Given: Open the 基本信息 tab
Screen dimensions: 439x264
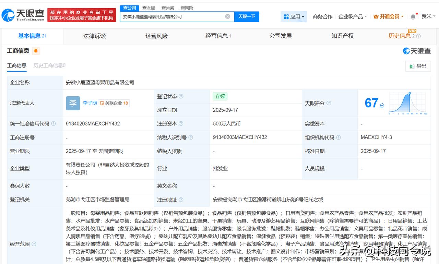Looking at the screenshot, I should pos(32,36).
